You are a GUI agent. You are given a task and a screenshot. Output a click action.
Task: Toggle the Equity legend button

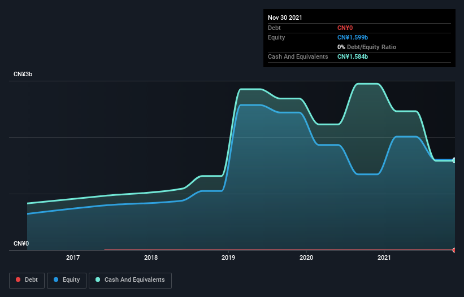(x=67, y=280)
